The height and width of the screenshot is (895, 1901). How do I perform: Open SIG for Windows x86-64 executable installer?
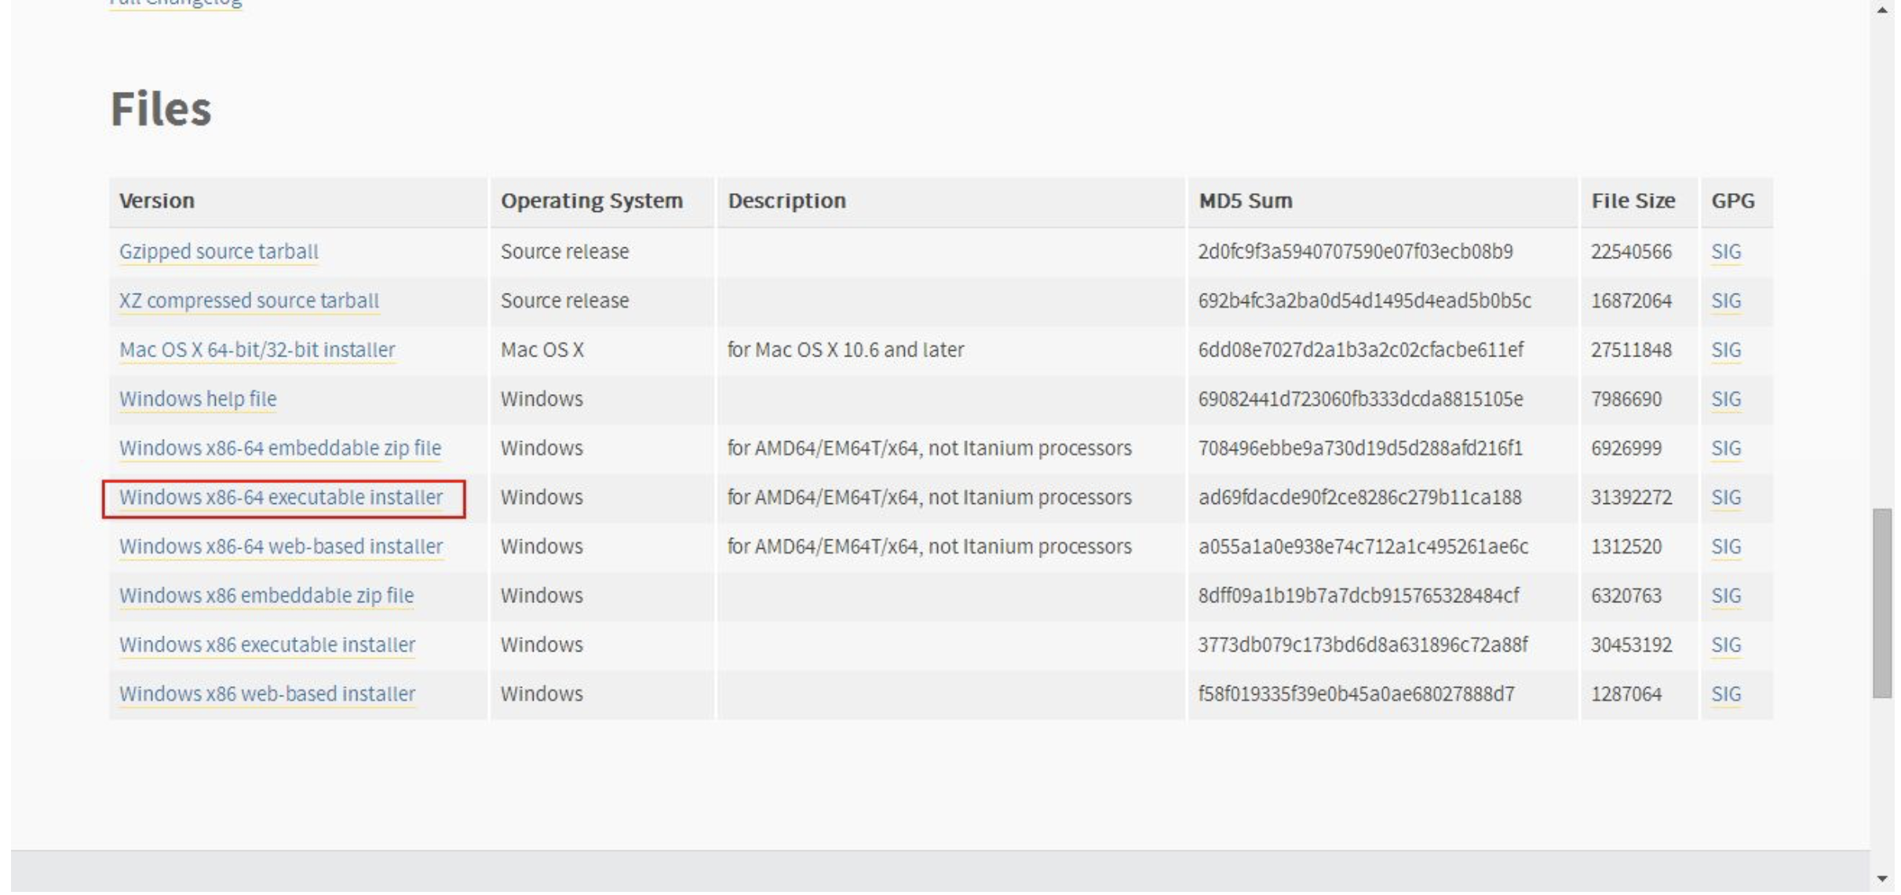[x=1725, y=497]
